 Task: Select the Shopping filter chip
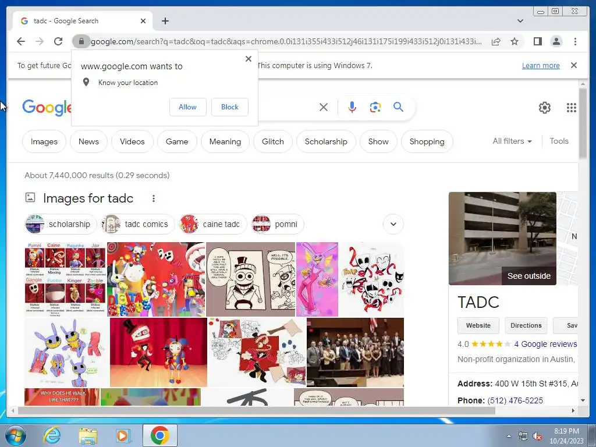click(x=427, y=141)
